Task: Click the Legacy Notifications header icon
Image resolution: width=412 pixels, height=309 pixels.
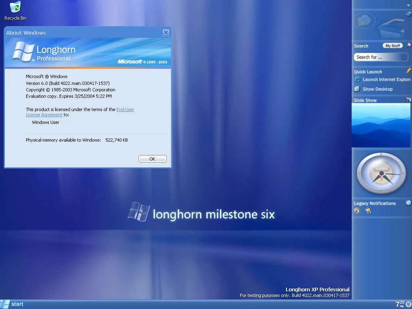Action: (x=408, y=203)
